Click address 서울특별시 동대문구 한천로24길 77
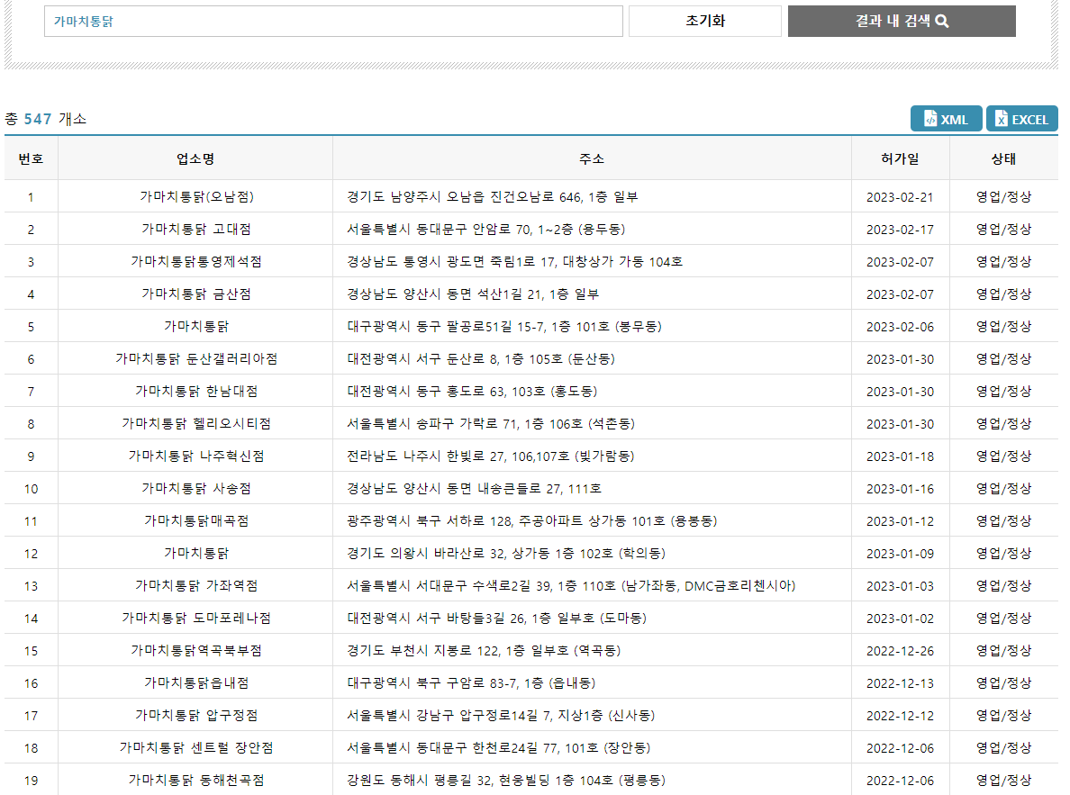1070x795 pixels. (x=499, y=748)
